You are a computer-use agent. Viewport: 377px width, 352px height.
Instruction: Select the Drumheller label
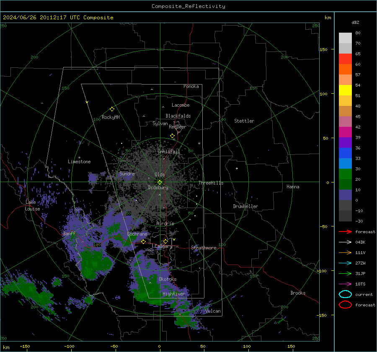pyautogui.click(x=245, y=206)
